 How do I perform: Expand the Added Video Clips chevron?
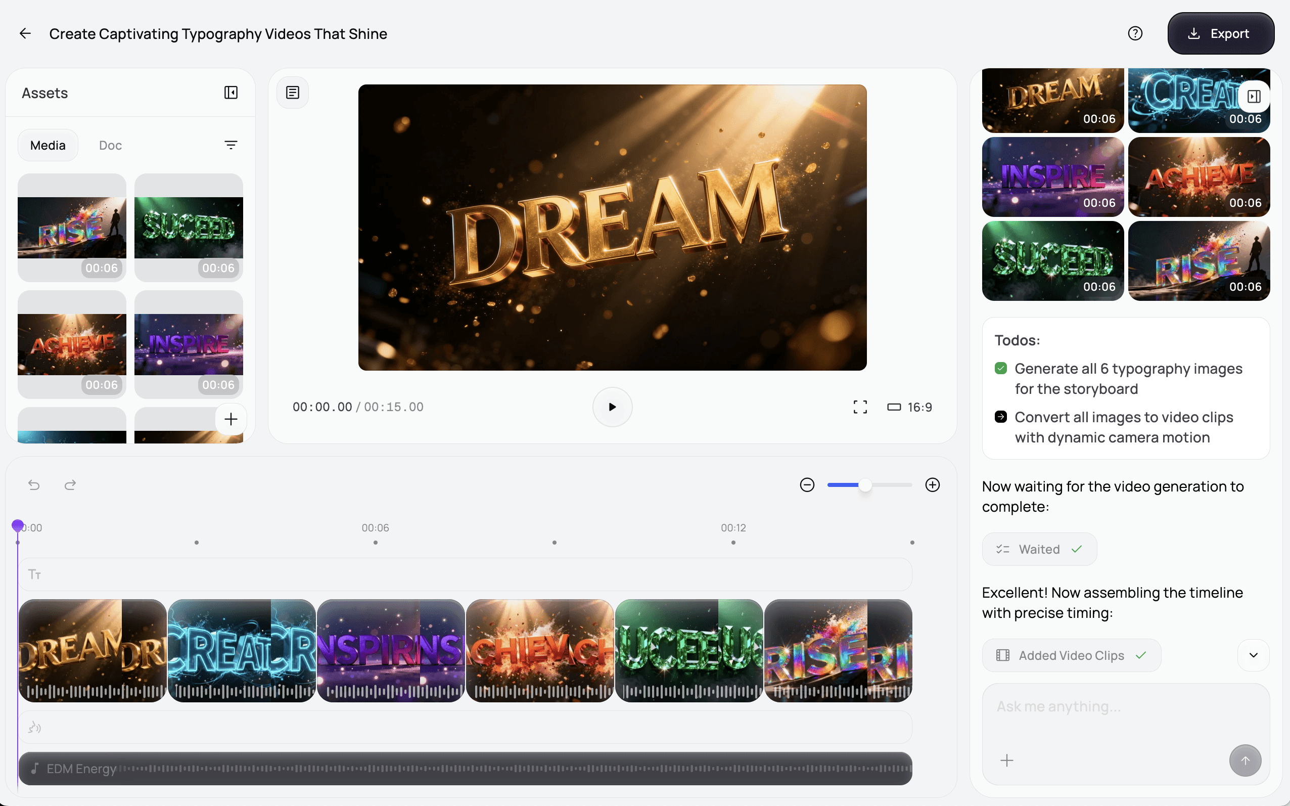[1253, 655]
